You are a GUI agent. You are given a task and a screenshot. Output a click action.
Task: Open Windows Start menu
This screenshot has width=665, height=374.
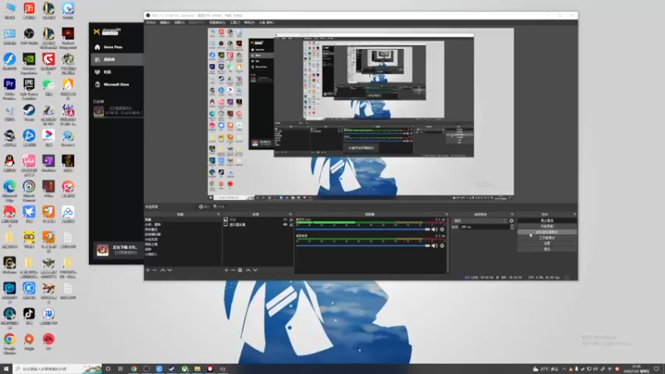click(x=6, y=369)
